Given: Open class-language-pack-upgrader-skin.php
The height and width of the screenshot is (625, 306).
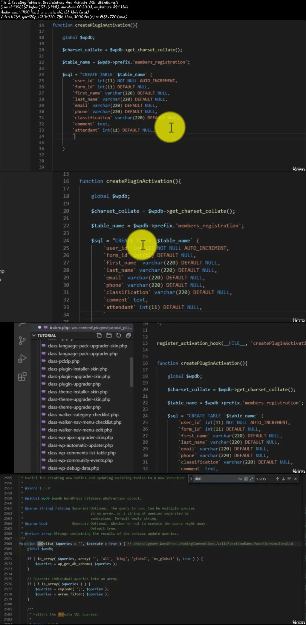Looking at the screenshot, I should tap(87, 346).
